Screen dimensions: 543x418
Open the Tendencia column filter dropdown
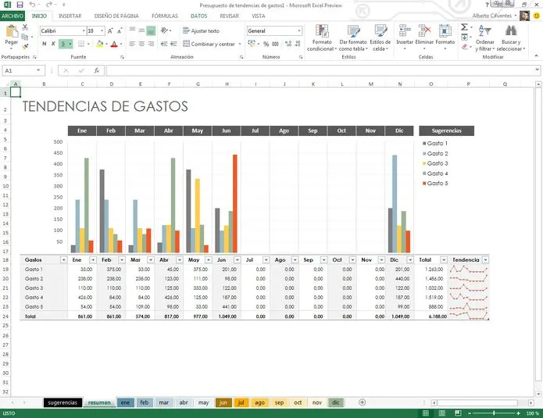pyautogui.click(x=485, y=259)
